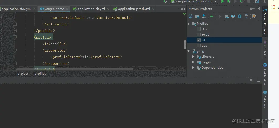279x128 pixels.
Task: Hide the Maven Projects panel
Action: click(259, 9)
